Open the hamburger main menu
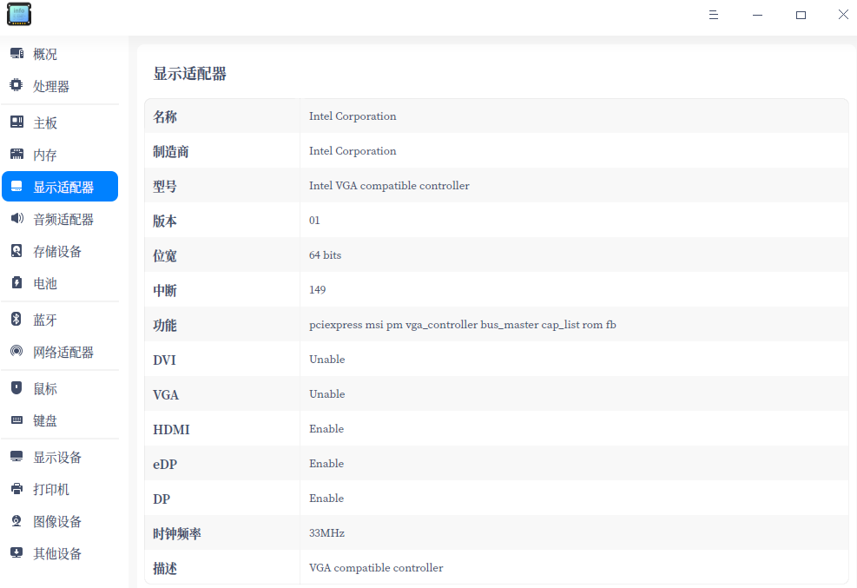857x588 pixels. [x=713, y=15]
